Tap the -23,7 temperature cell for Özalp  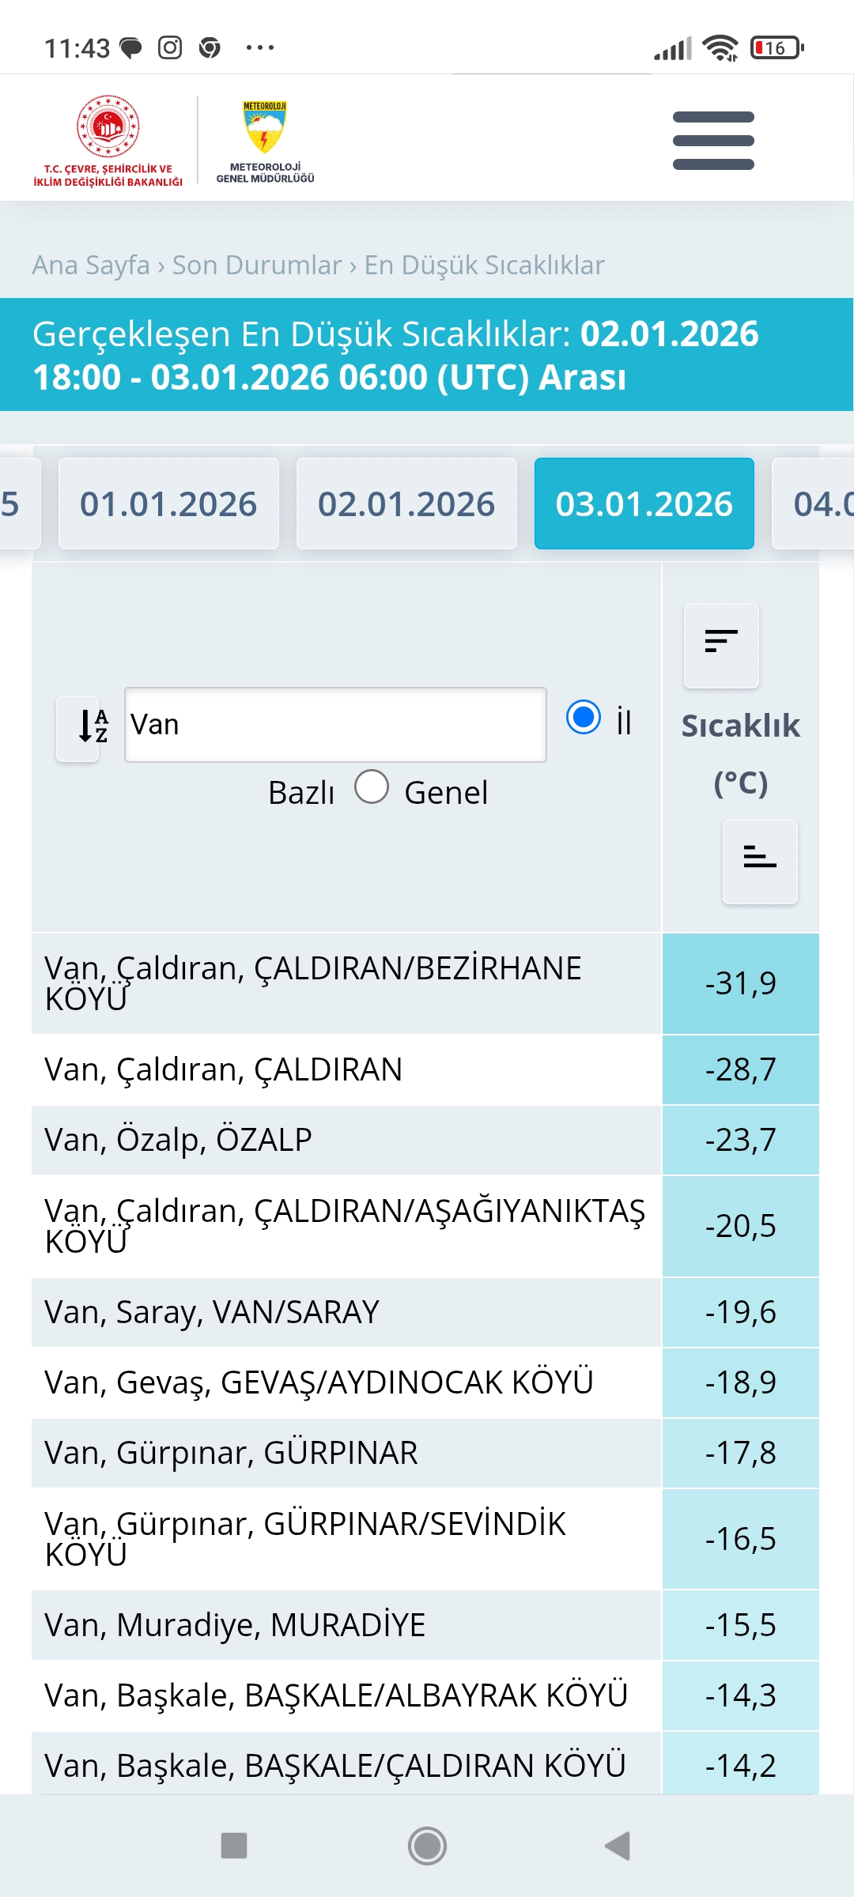tap(741, 1140)
